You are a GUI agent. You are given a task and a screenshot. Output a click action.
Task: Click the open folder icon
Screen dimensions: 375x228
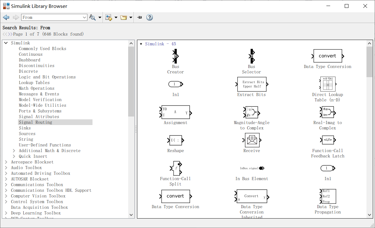tap(123, 17)
